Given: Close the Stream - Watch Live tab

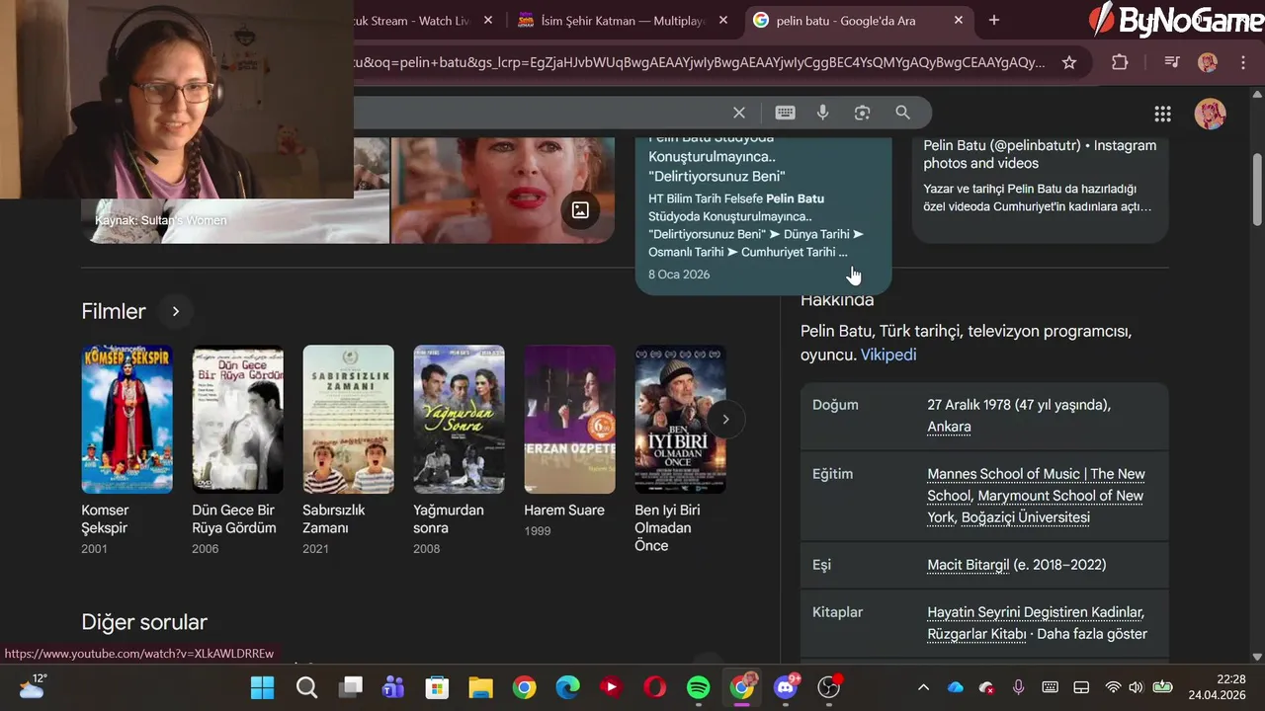Looking at the screenshot, I should [x=488, y=20].
